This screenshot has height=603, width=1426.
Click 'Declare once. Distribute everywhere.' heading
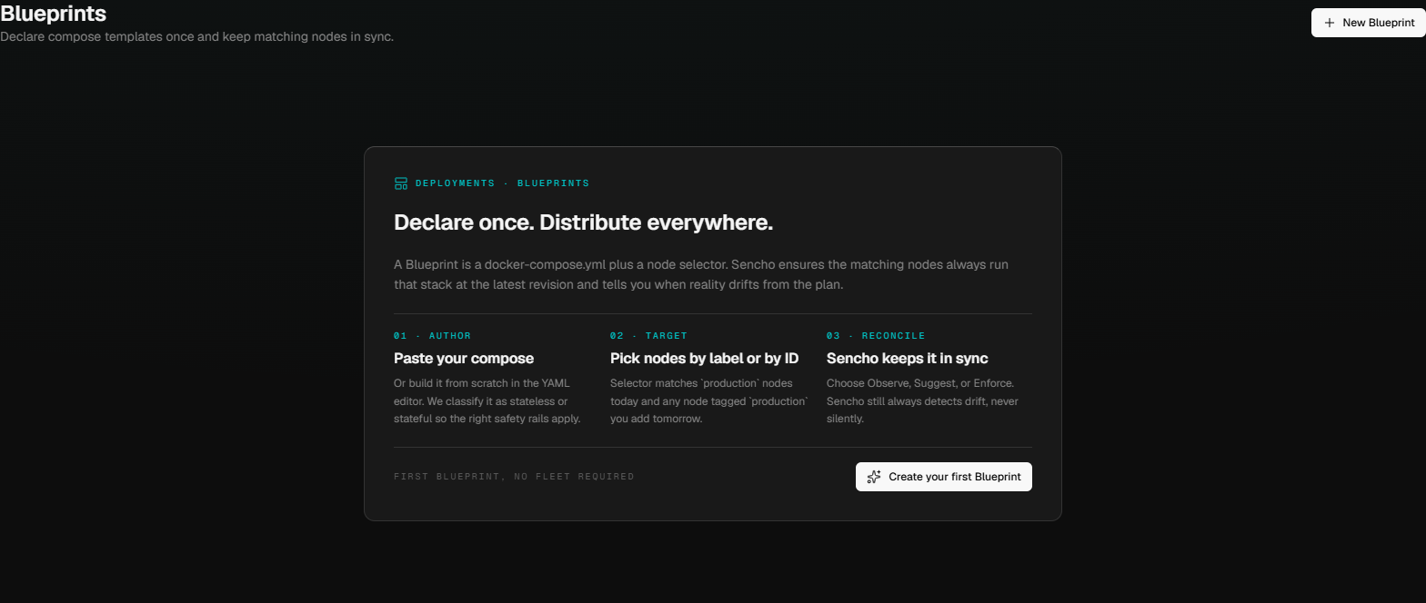tap(583, 222)
